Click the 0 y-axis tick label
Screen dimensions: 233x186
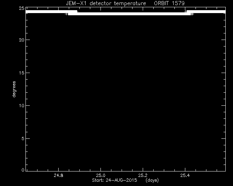[x=23, y=170]
